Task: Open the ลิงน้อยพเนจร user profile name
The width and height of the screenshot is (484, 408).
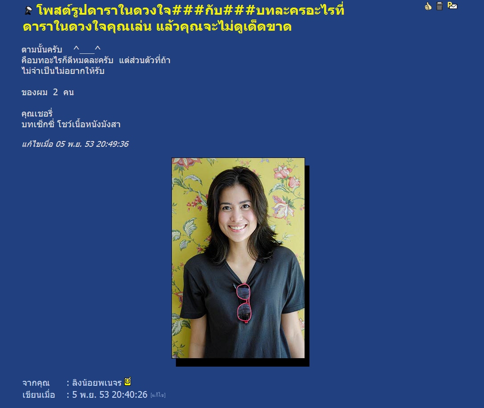Action: click(97, 383)
